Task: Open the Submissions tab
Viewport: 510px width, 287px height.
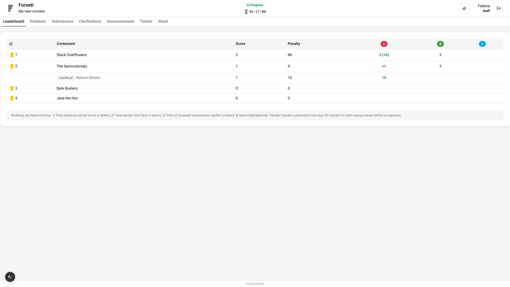Action: pyautogui.click(x=62, y=21)
